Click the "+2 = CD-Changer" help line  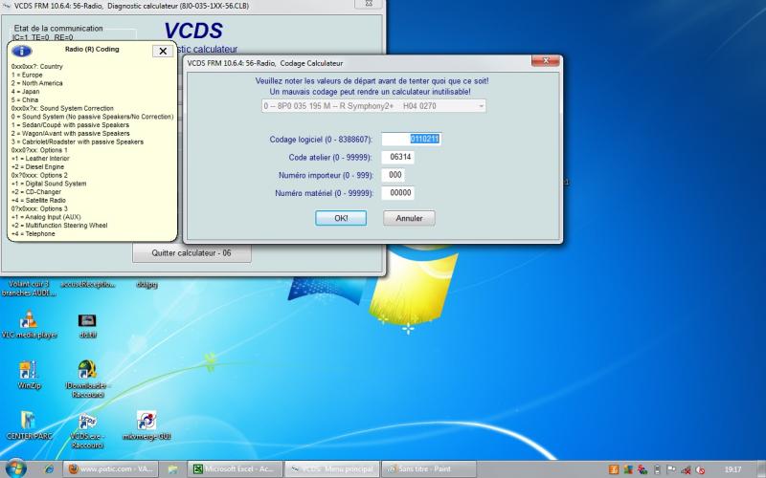click(36, 192)
